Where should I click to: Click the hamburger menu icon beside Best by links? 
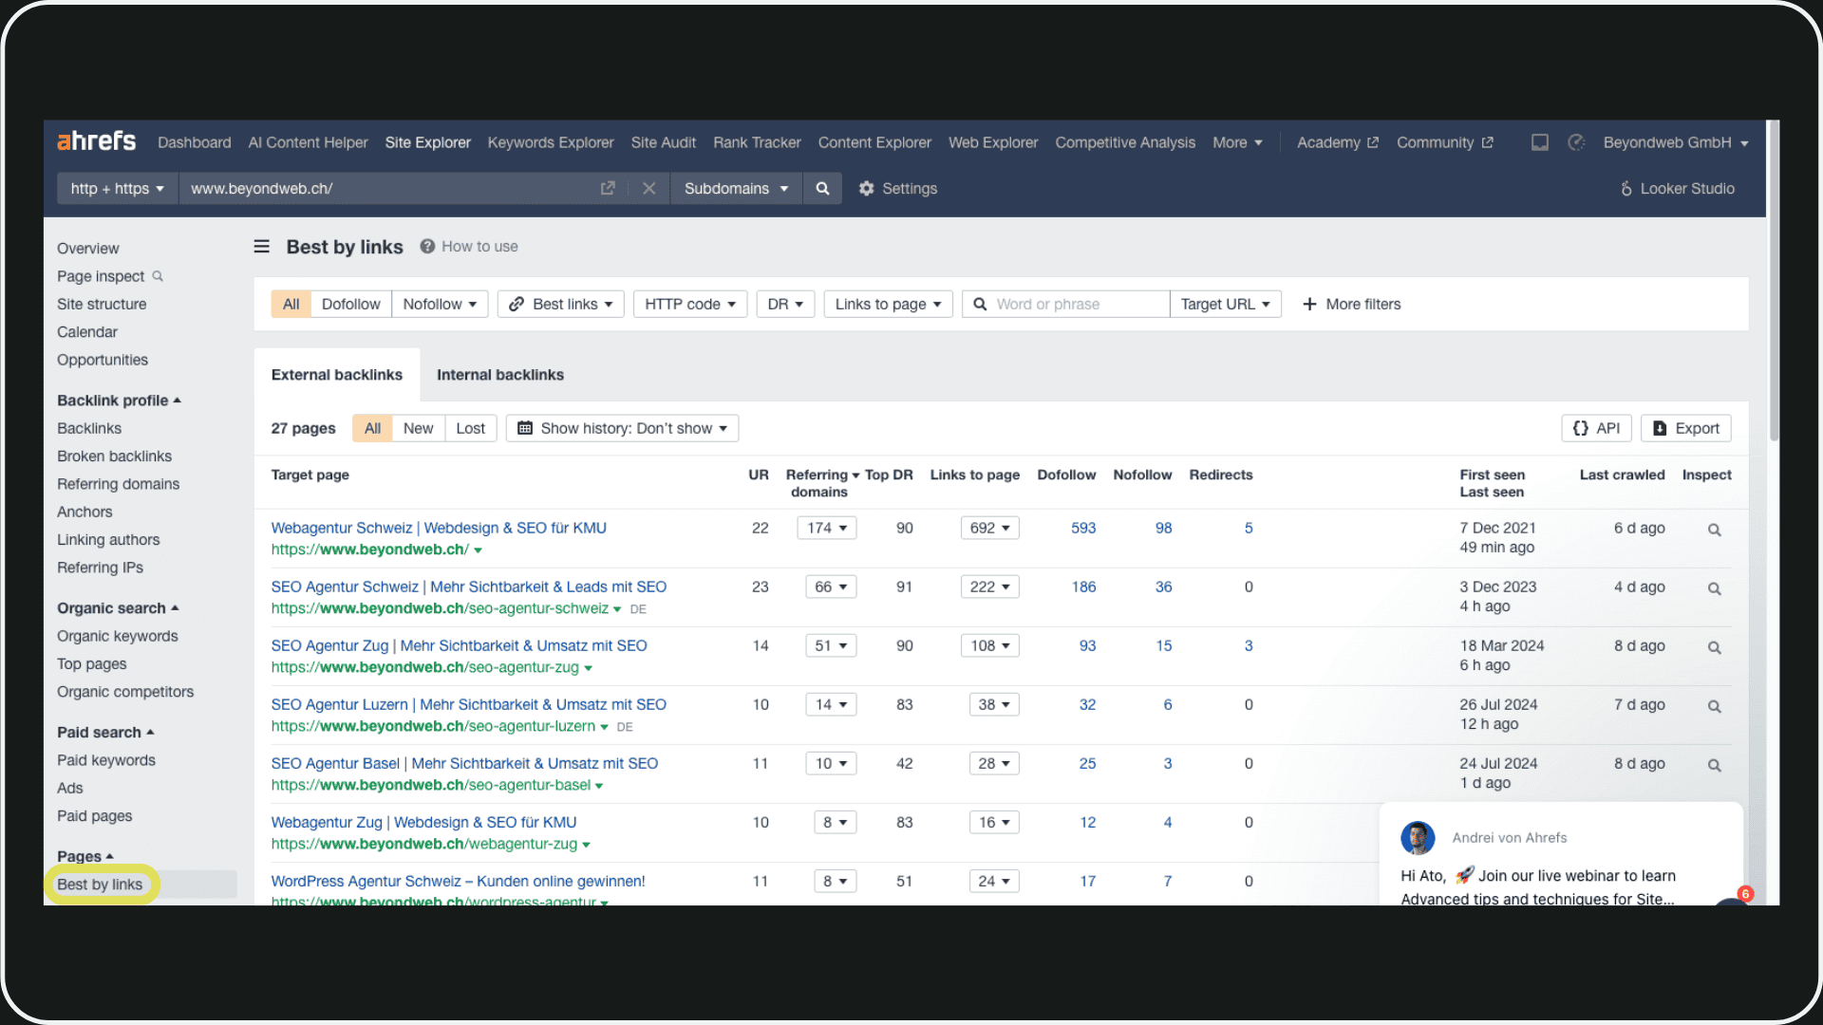[x=261, y=247]
